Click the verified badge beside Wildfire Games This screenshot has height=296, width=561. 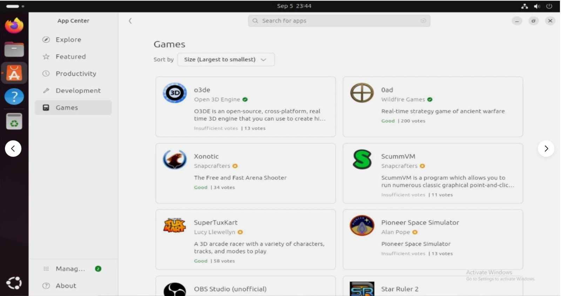[x=430, y=100]
